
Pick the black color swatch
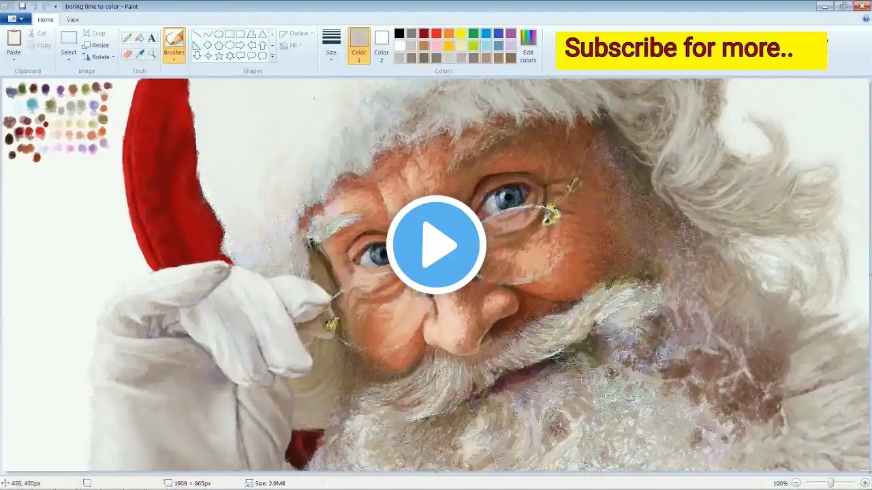pos(399,33)
